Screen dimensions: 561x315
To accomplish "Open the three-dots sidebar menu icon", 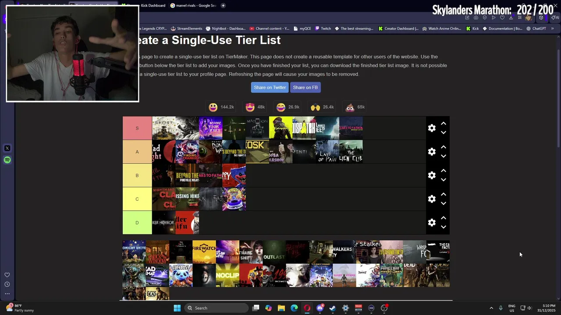I will coord(7,294).
